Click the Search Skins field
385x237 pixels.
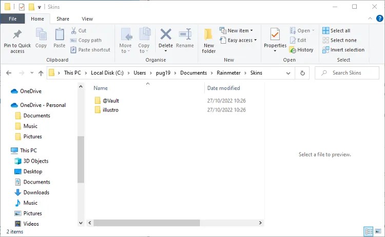click(347, 73)
